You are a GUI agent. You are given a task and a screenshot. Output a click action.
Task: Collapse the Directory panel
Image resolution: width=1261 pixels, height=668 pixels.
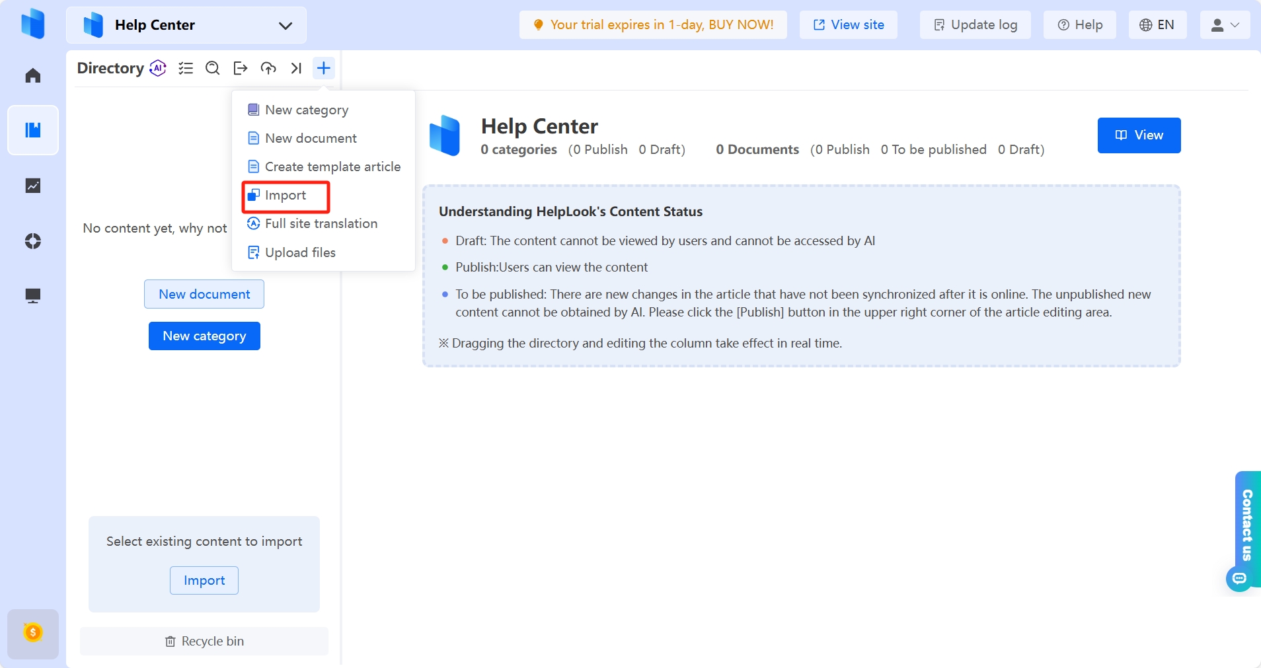[x=295, y=68]
